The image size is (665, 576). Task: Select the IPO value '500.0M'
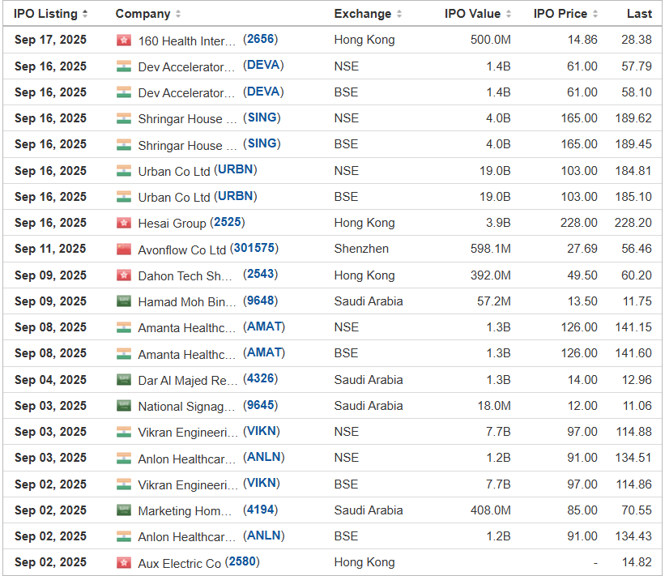pyautogui.click(x=491, y=40)
